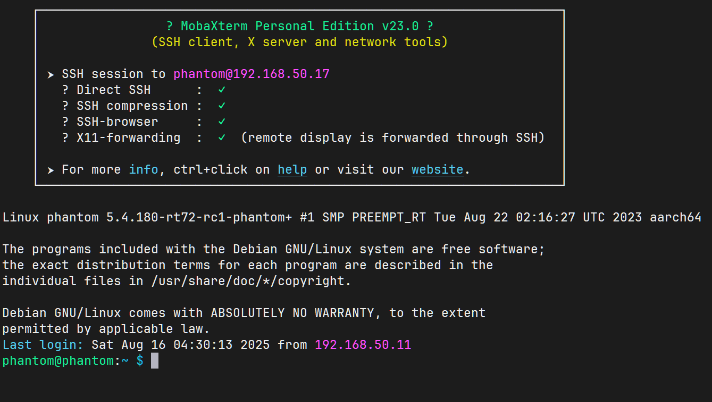
Task: Click the SSH-browser green checkmark
Action: [x=222, y=122]
